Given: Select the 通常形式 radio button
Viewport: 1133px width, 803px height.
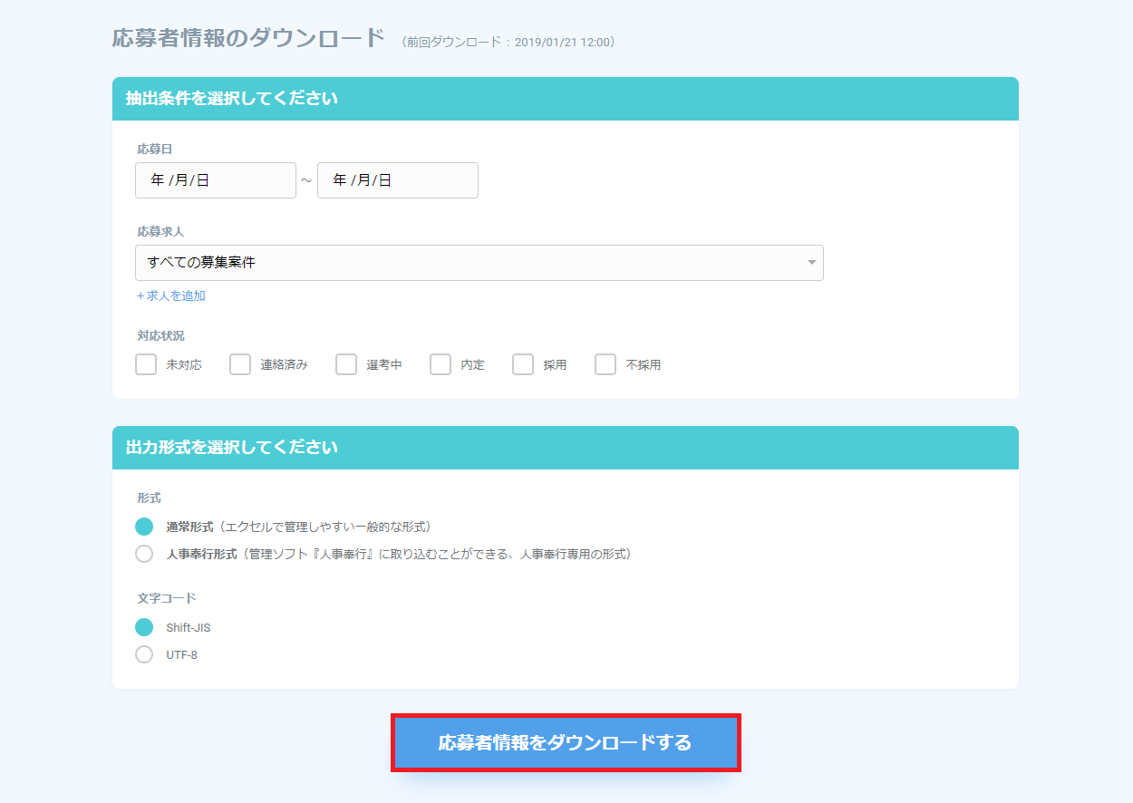Looking at the screenshot, I should point(144,527).
